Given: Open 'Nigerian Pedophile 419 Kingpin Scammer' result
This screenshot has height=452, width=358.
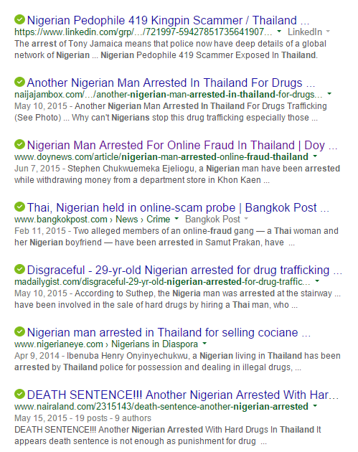Looking at the screenshot, I should click(x=168, y=20).
